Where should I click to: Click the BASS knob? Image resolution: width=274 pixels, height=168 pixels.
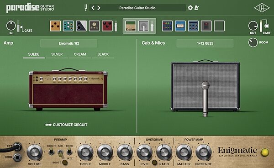(125, 152)
